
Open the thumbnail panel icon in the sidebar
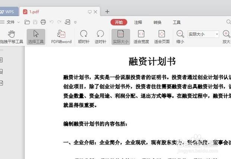(x=1, y=71)
